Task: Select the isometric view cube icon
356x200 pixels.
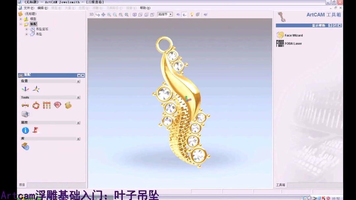Action: click(x=134, y=14)
